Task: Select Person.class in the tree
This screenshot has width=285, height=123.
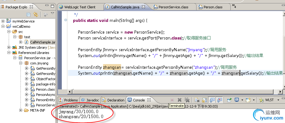Action: (45, 89)
